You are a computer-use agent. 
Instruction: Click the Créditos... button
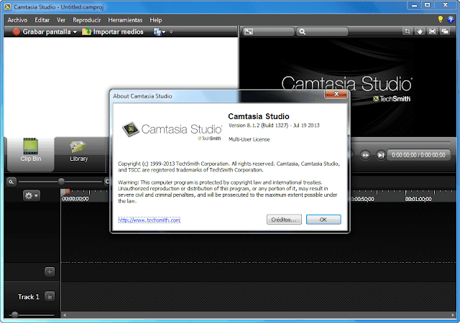pyautogui.click(x=284, y=220)
